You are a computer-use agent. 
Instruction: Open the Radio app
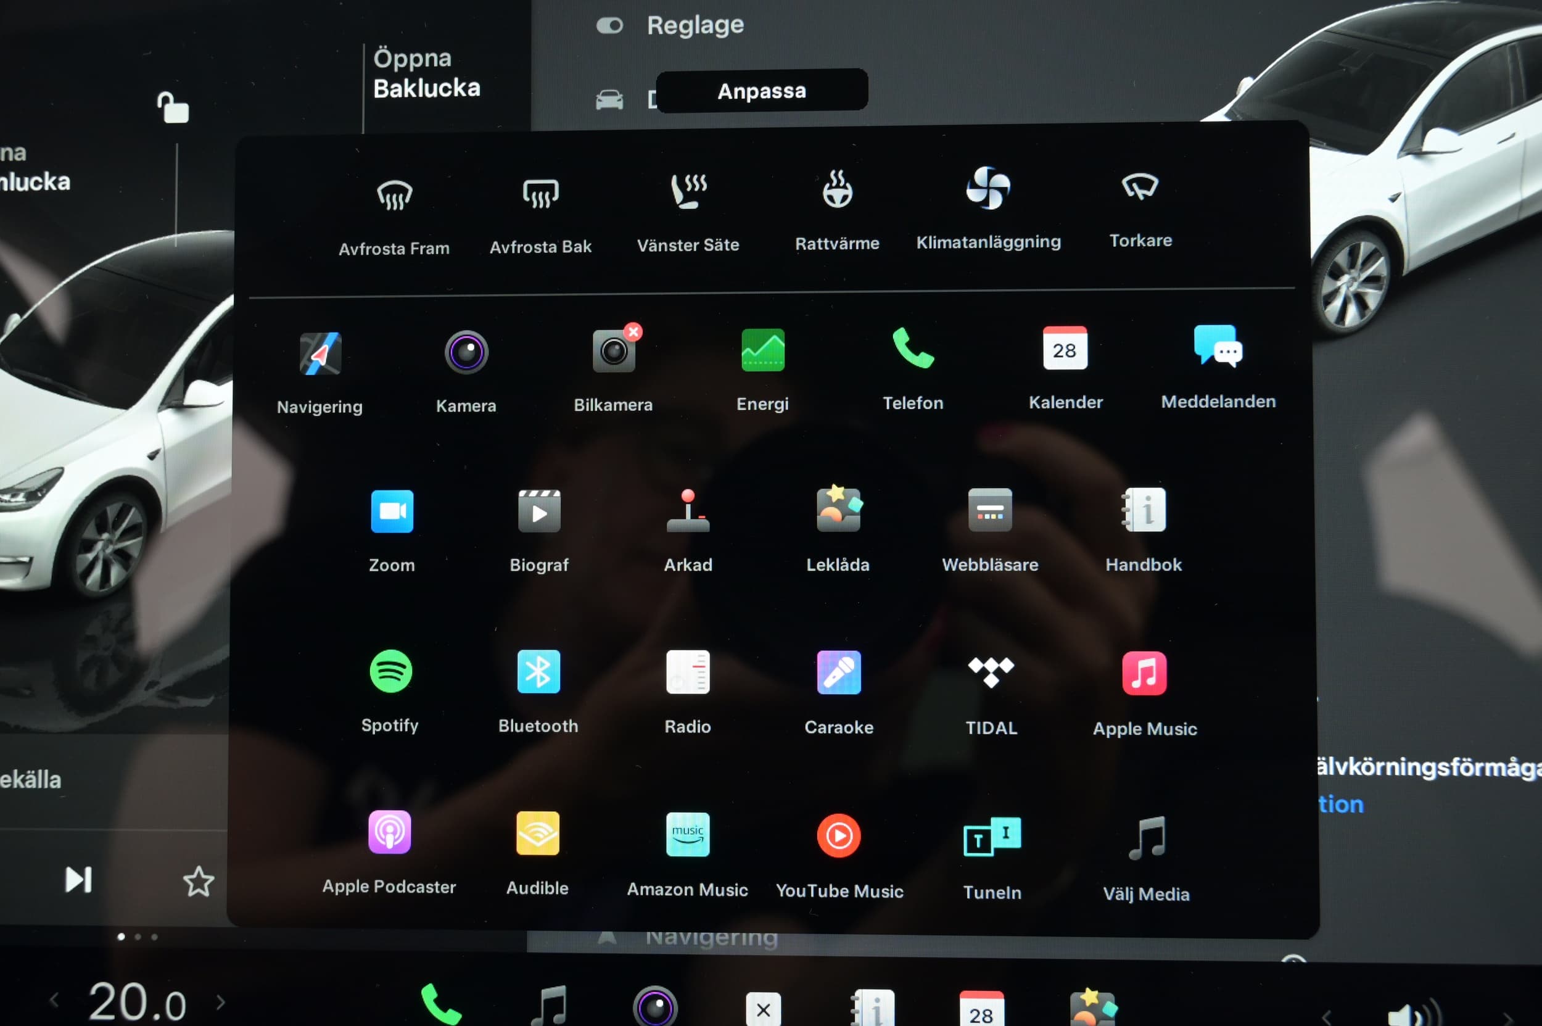[688, 693]
